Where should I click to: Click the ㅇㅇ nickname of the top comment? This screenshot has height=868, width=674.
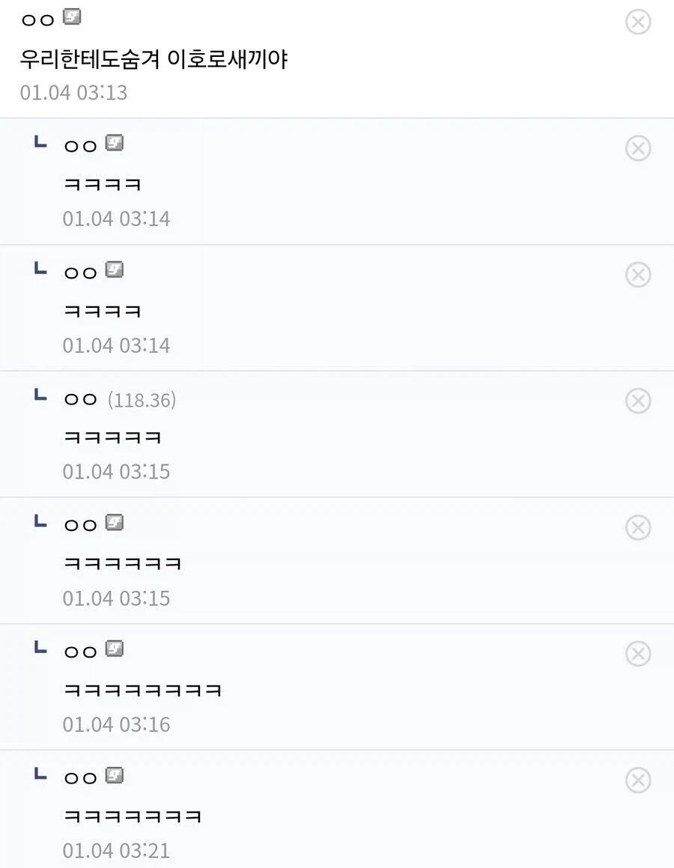click(x=37, y=19)
